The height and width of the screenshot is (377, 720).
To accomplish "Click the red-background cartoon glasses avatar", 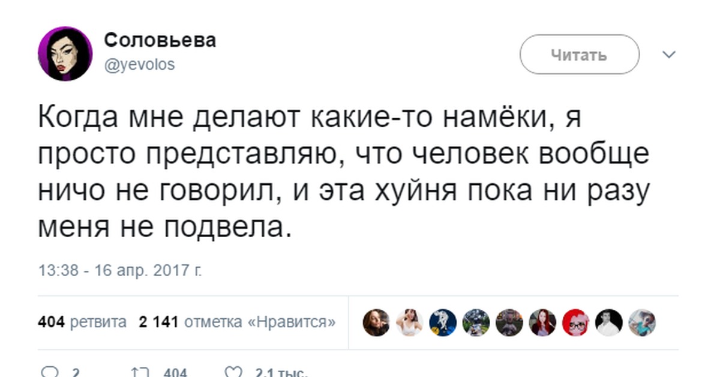I will (x=576, y=323).
